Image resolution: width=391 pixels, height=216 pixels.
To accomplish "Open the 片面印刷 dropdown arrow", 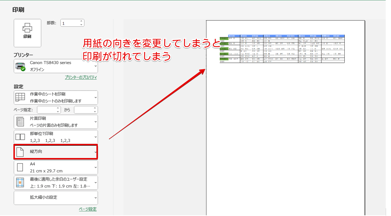I will tap(94, 122).
